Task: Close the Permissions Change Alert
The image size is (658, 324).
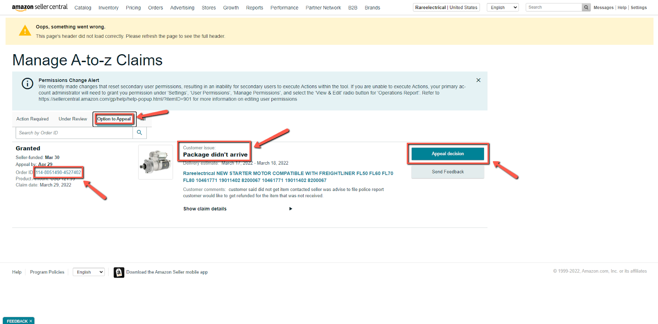Action: (478, 80)
